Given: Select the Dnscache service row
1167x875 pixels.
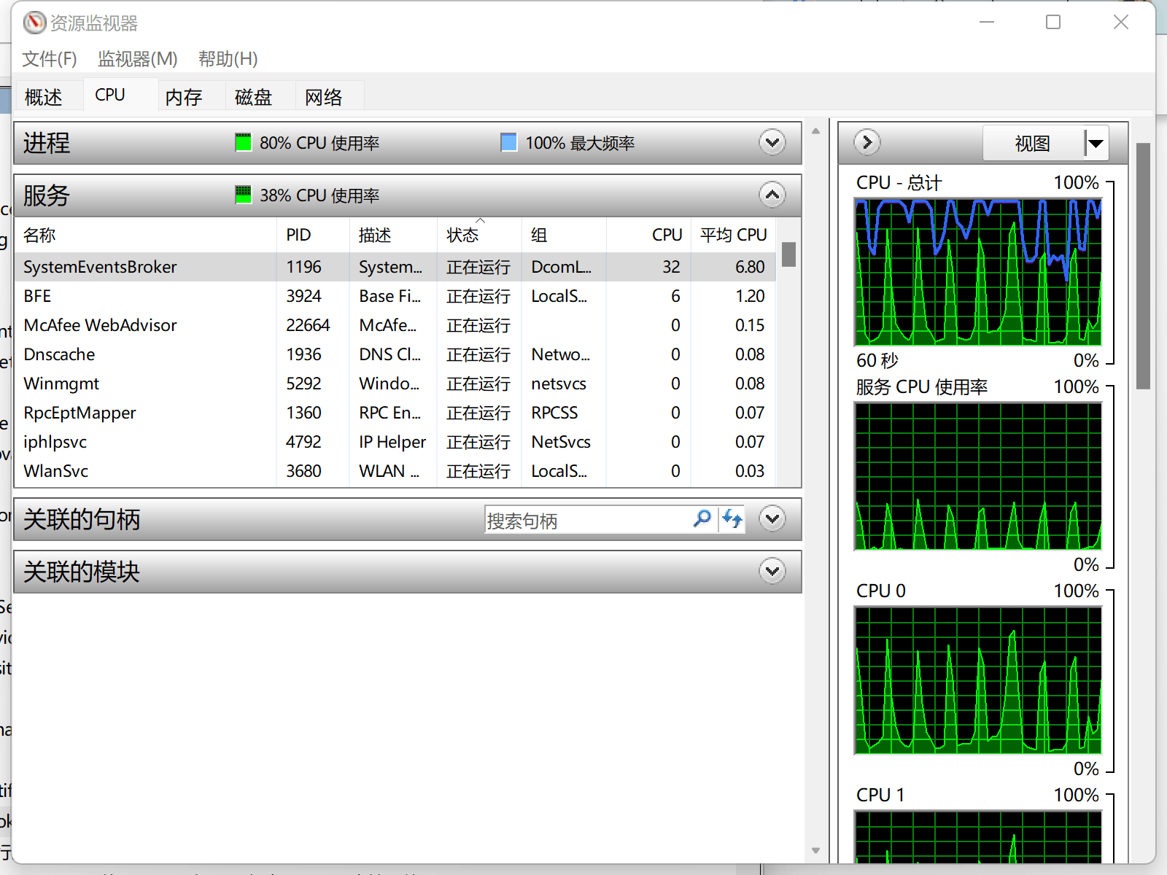Looking at the screenshot, I should click(x=395, y=354).
